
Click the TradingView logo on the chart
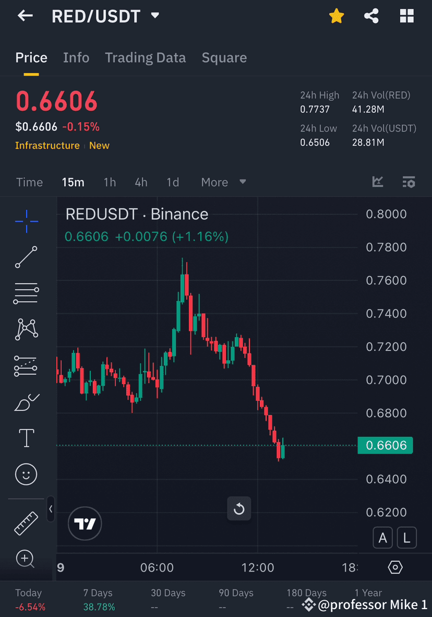(84, 524)
